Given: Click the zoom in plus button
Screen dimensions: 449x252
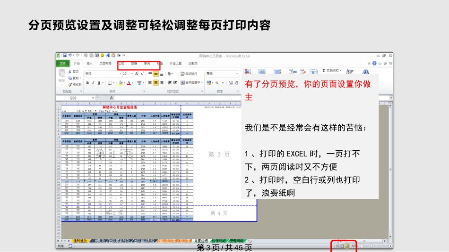Looking at the screenshot, I should tap(390, 246).
